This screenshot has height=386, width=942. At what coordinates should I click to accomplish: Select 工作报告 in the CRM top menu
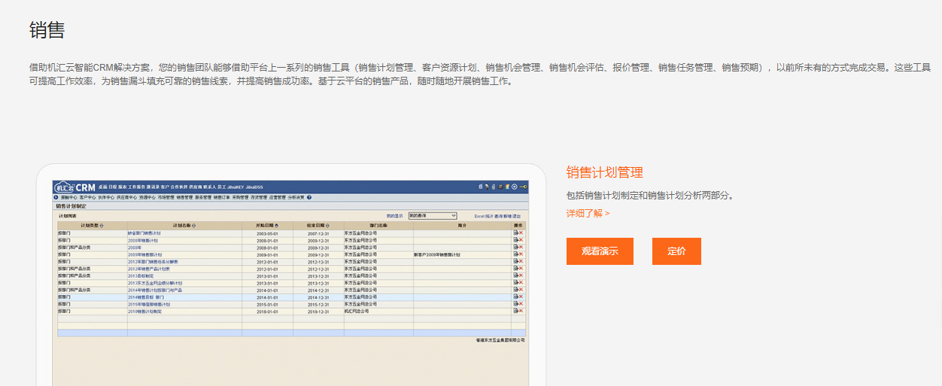pos(137,187)
